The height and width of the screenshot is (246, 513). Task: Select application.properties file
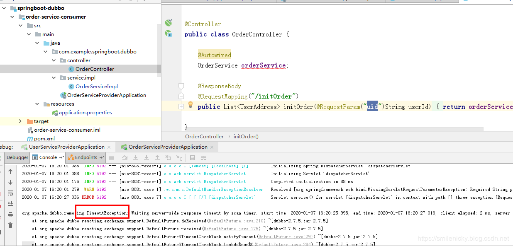pos(85,112)
